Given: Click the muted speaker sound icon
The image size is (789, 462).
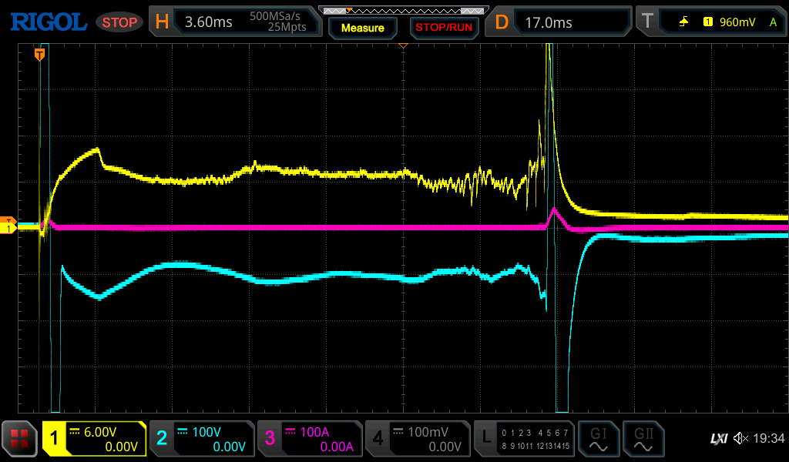Looking at the screenshot, I should coord(741,439).
